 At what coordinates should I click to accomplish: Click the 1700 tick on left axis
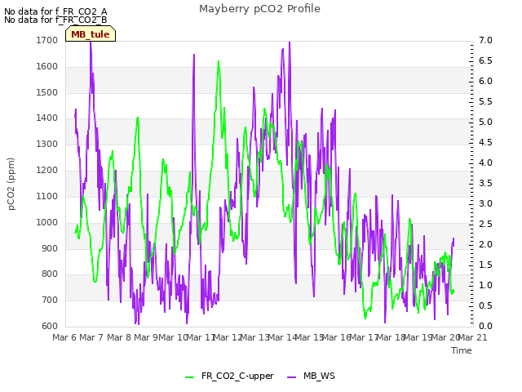click(x=47, y=40)
